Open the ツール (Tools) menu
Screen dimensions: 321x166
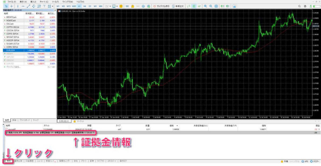click(55, 2)
